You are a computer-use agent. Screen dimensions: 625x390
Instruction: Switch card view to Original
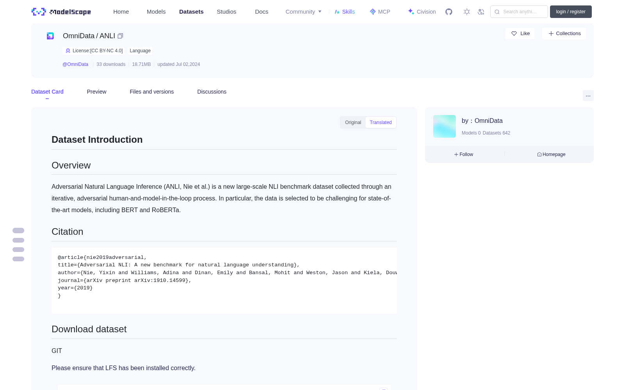point(353,122)
